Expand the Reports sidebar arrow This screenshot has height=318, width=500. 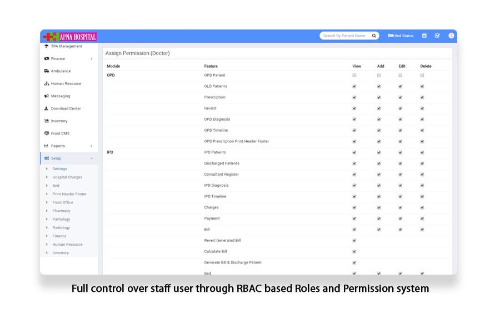click(92, 146)
